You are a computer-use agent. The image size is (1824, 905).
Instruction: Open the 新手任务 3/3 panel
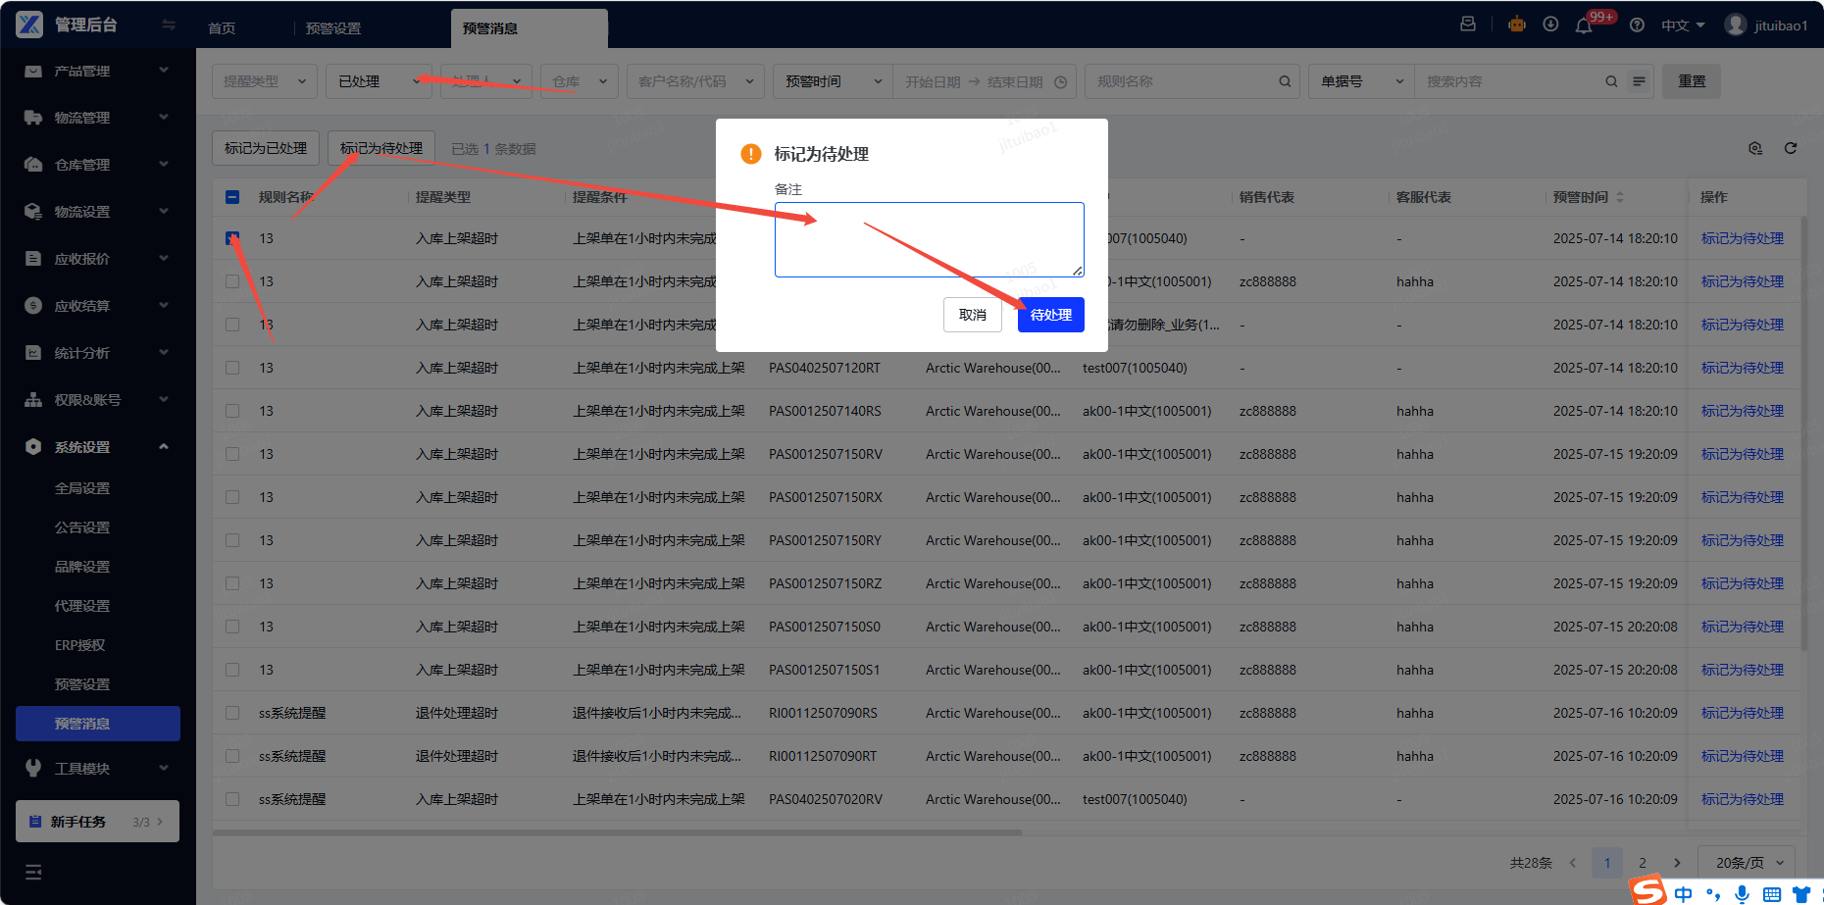(98, 822)
